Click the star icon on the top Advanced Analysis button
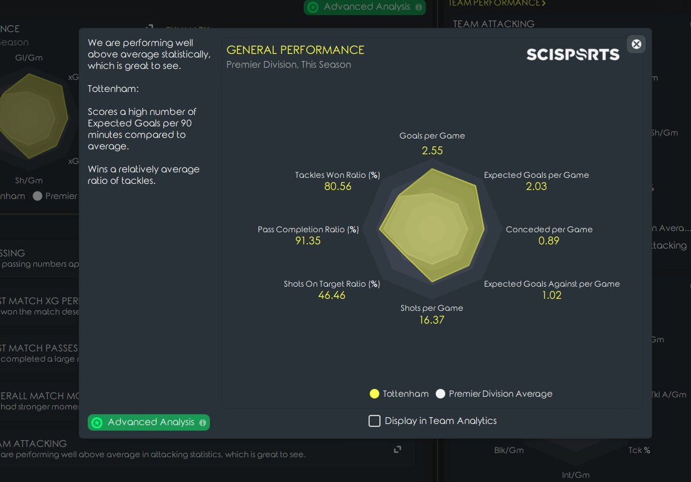This screenshot has height=482, width=691. click(313, 7)
